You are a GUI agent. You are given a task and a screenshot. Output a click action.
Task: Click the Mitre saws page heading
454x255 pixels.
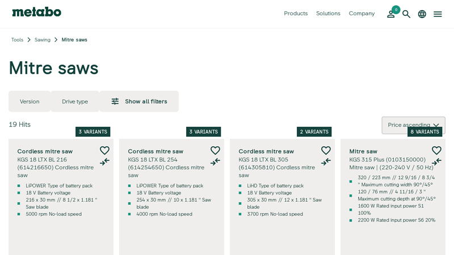[53, 68]
